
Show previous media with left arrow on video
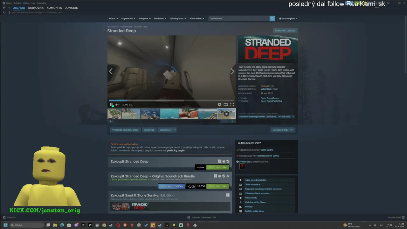111,71
